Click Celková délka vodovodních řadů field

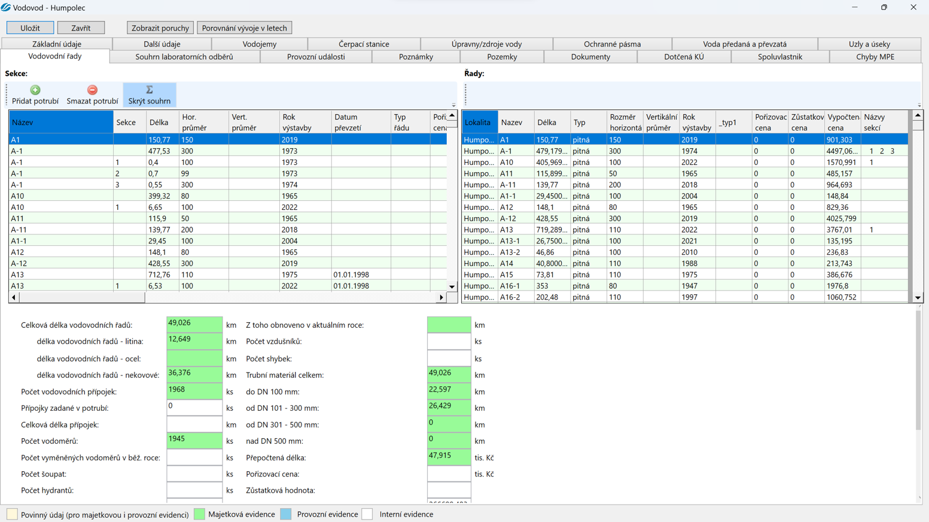click(194, 325)
